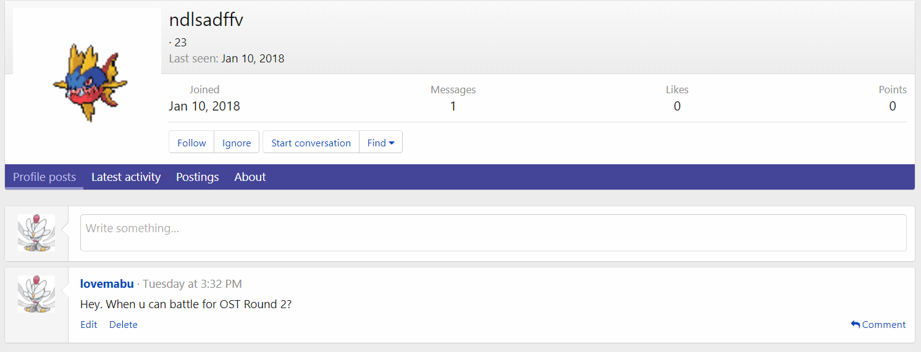The image size is (921, 352).
Task: Open ndlsadffv's large profile avatar
Action: point(87,83)
